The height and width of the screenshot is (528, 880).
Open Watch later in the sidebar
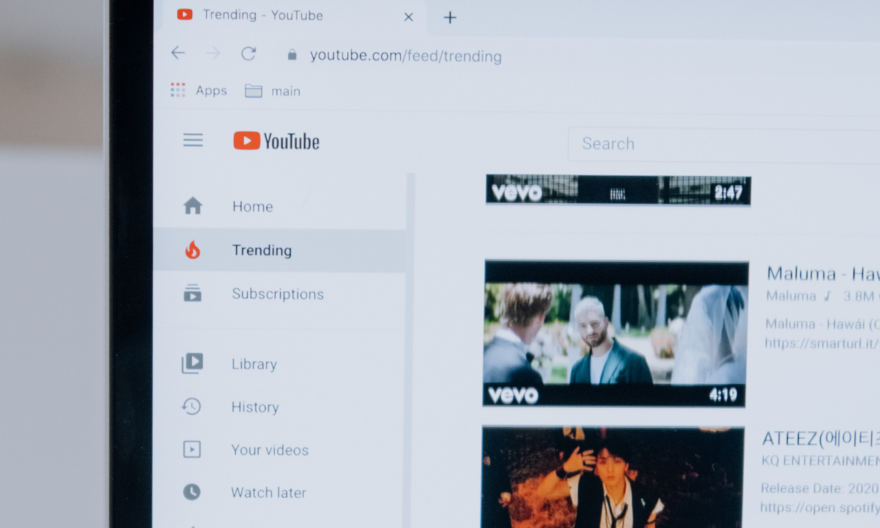click(x=279, y=492)
